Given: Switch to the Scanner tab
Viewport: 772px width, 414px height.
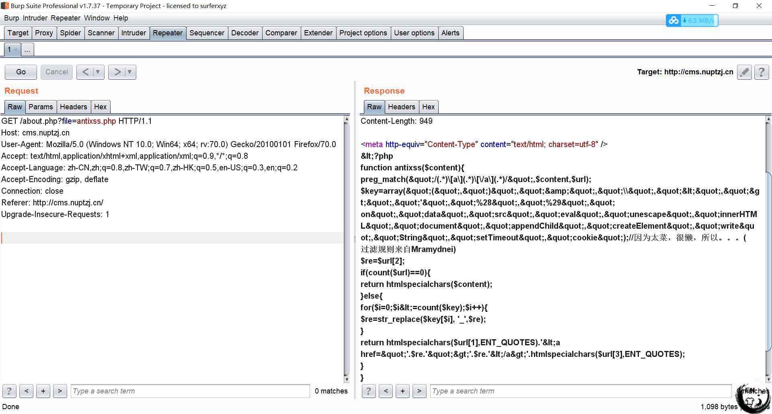Looking at the screenshot, I should pos(101,33).
